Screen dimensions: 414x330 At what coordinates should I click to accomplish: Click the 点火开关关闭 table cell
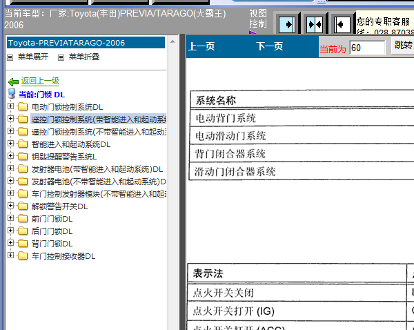coord(297,293)
